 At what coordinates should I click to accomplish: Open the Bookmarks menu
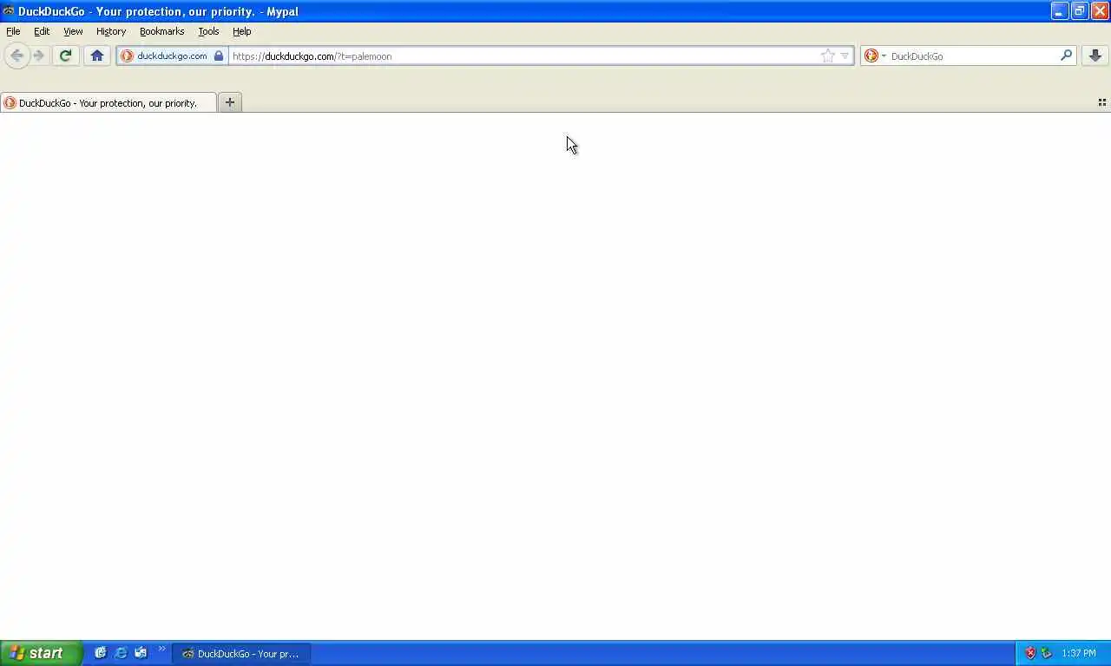[x=161, y=31]
